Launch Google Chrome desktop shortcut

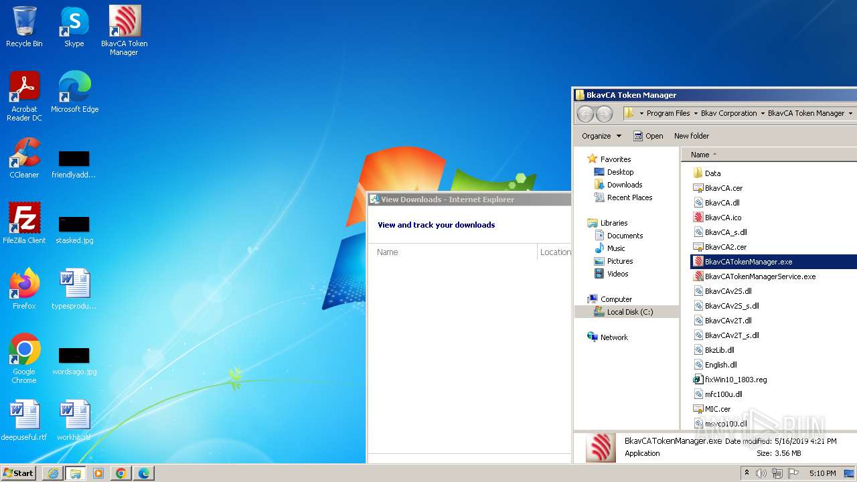tap(24, 358)
